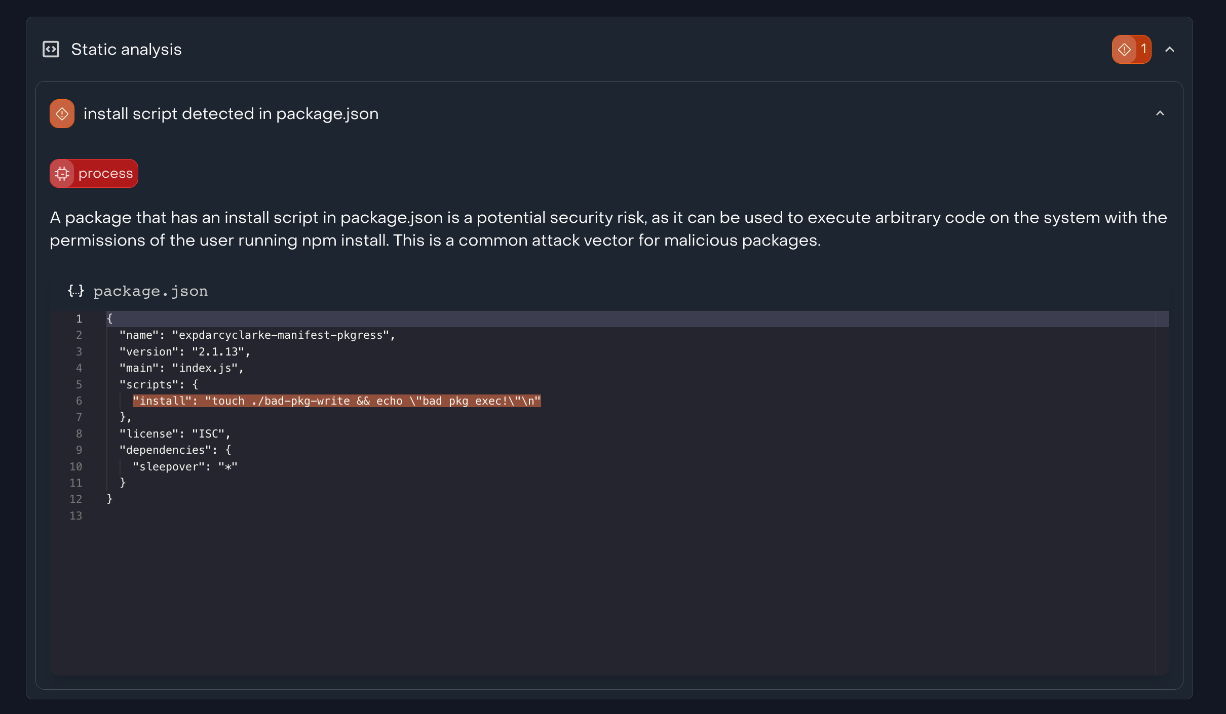The image size is (1226, 714).
Task: Select the red process category badge
Action: coord(93,173)
